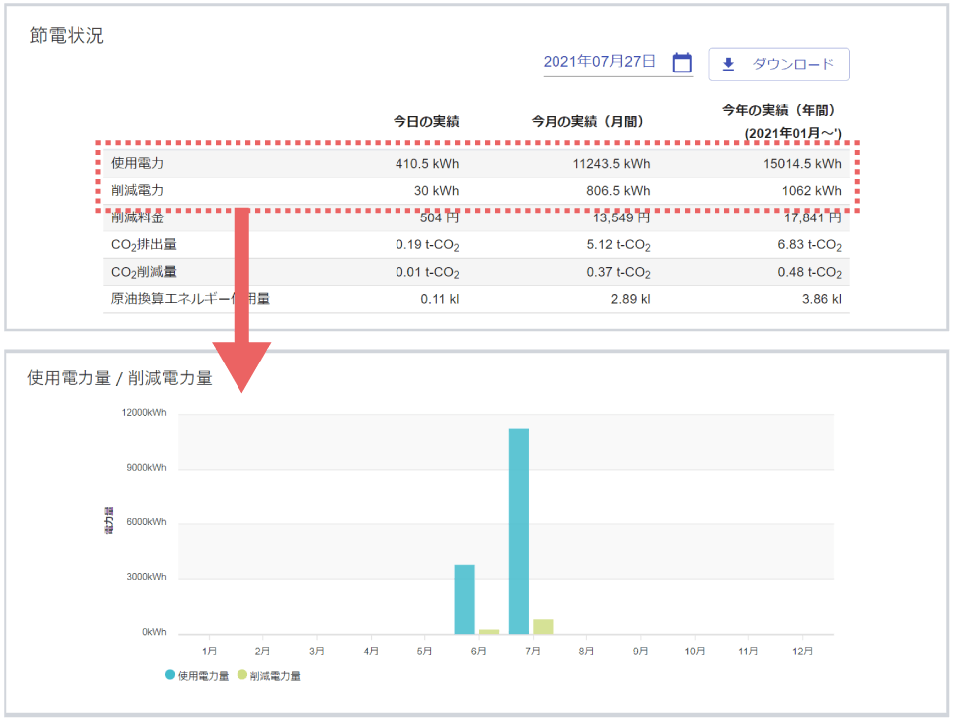Click the 今日の実績 column header

[426, 122]
